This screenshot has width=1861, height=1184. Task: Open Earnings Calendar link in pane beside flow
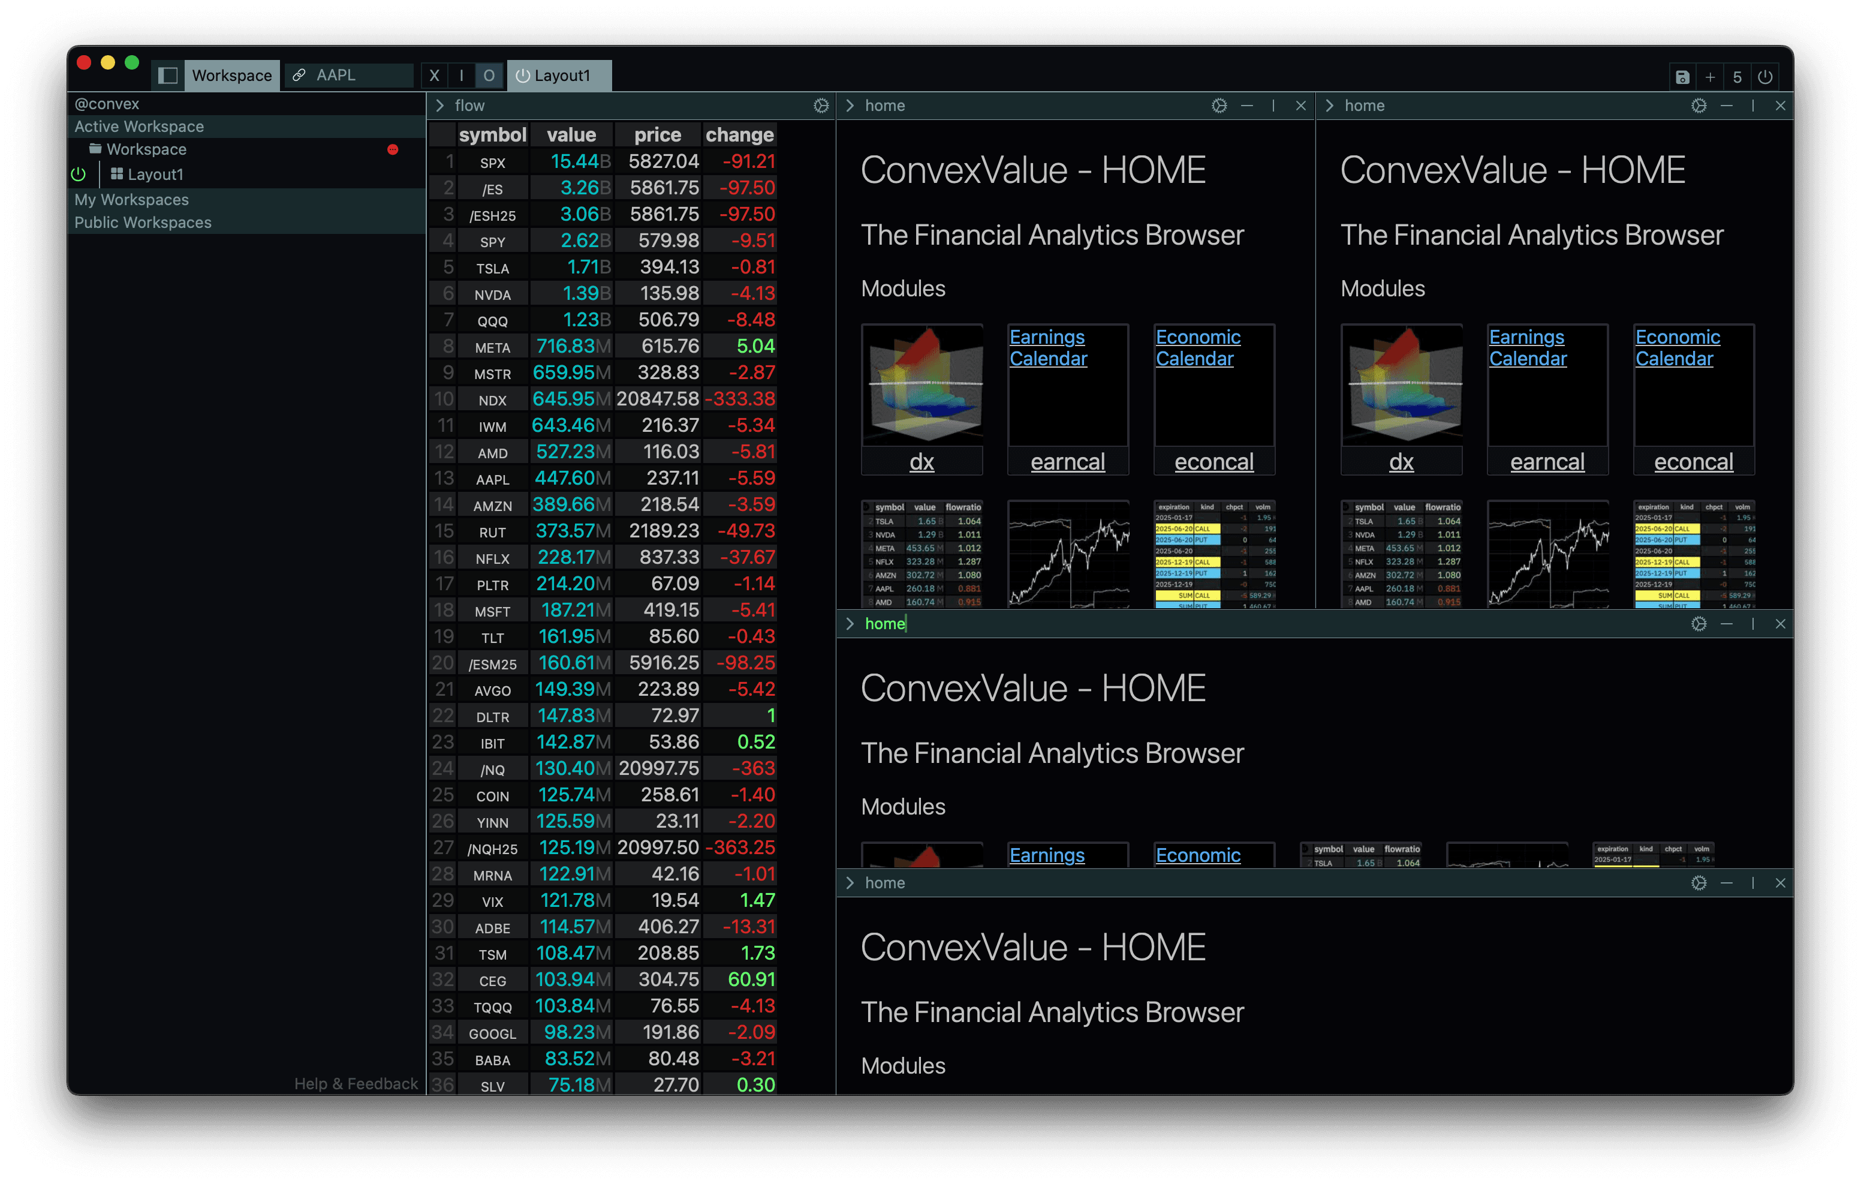point(1048,347)
